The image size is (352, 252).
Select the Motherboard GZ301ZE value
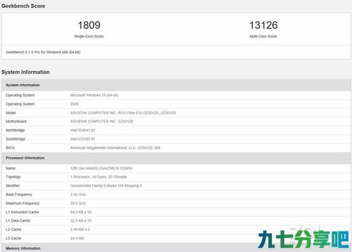coord(102,121)
